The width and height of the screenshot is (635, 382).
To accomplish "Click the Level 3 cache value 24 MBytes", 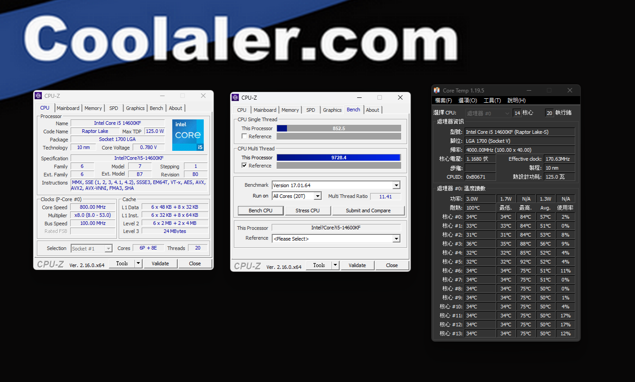I will (x=175, y=231).
